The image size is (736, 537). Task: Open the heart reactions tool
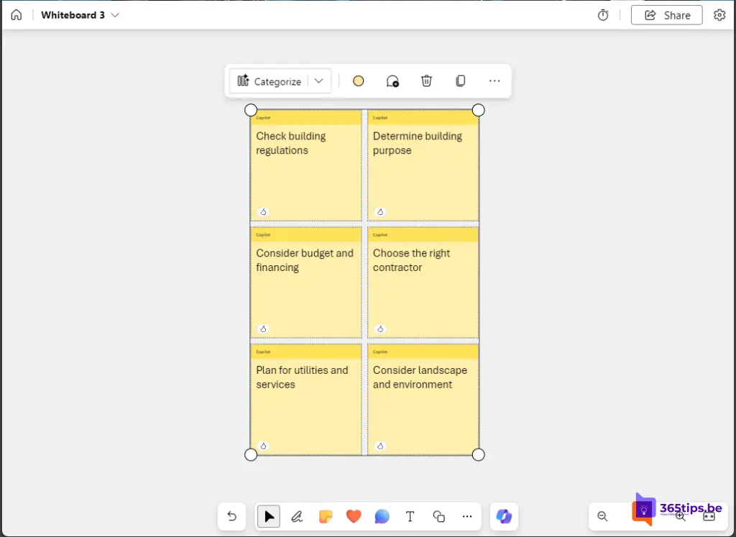(353, 516)
